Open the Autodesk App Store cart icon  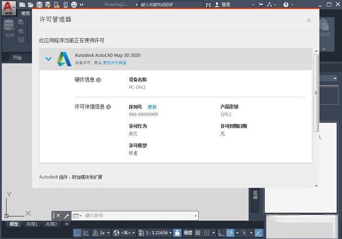[261, 4]
